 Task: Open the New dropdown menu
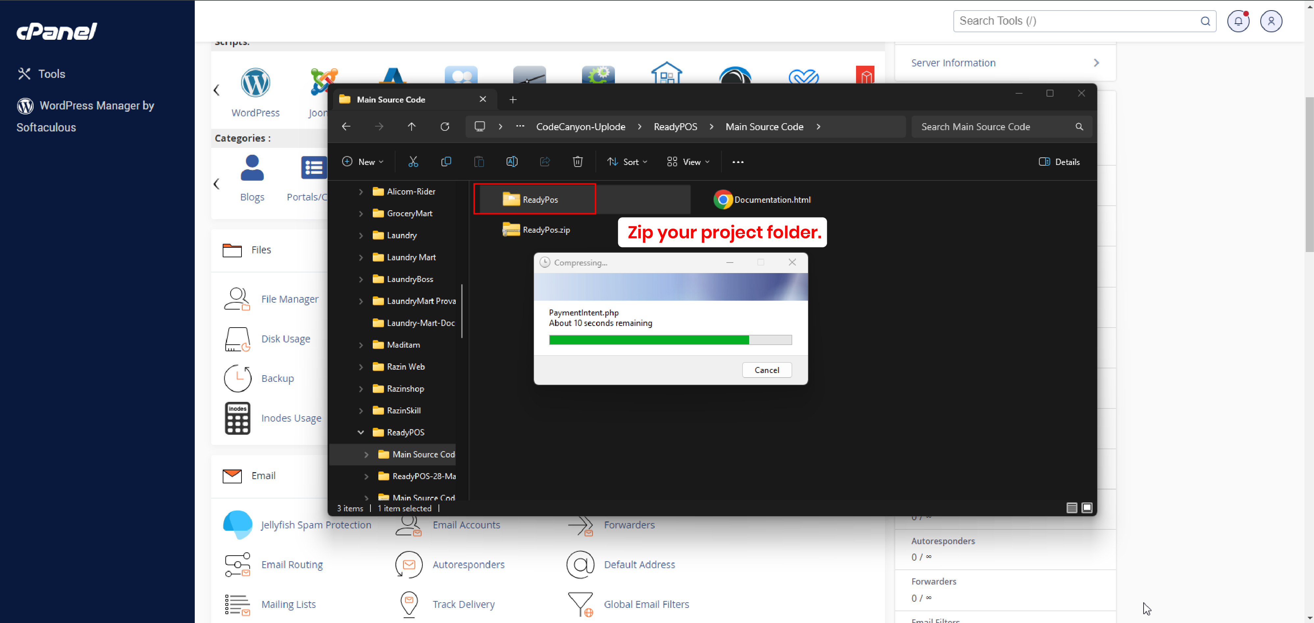363,161
